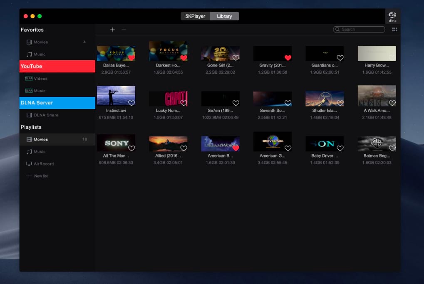Viewport: 424px width, 284px height.
Task: Toggle the heart on Instinct.avi
Action: (131, 103)
